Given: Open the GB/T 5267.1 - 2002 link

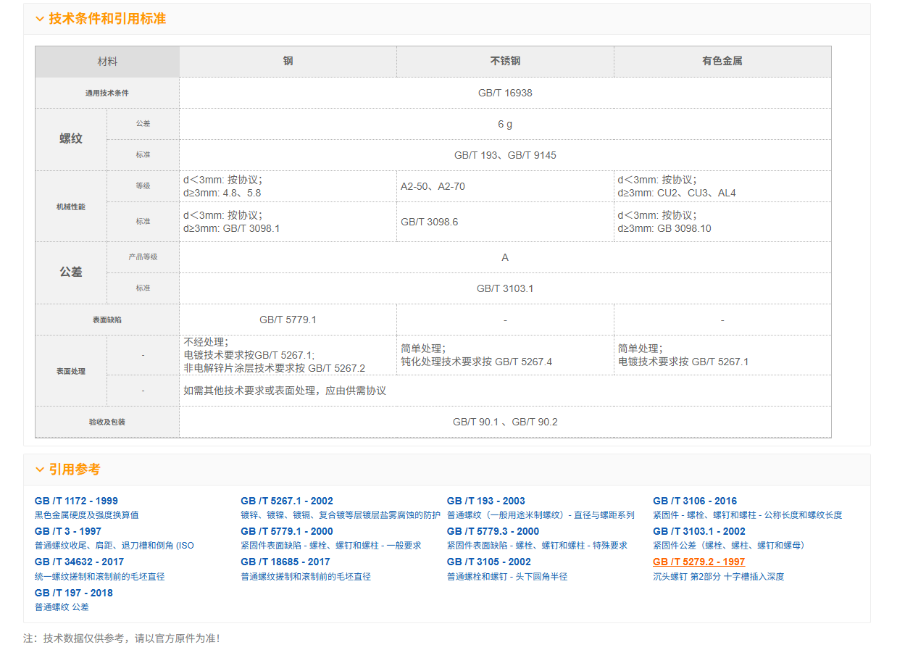Looking at the screenshot, I should (x=287, y=501).
